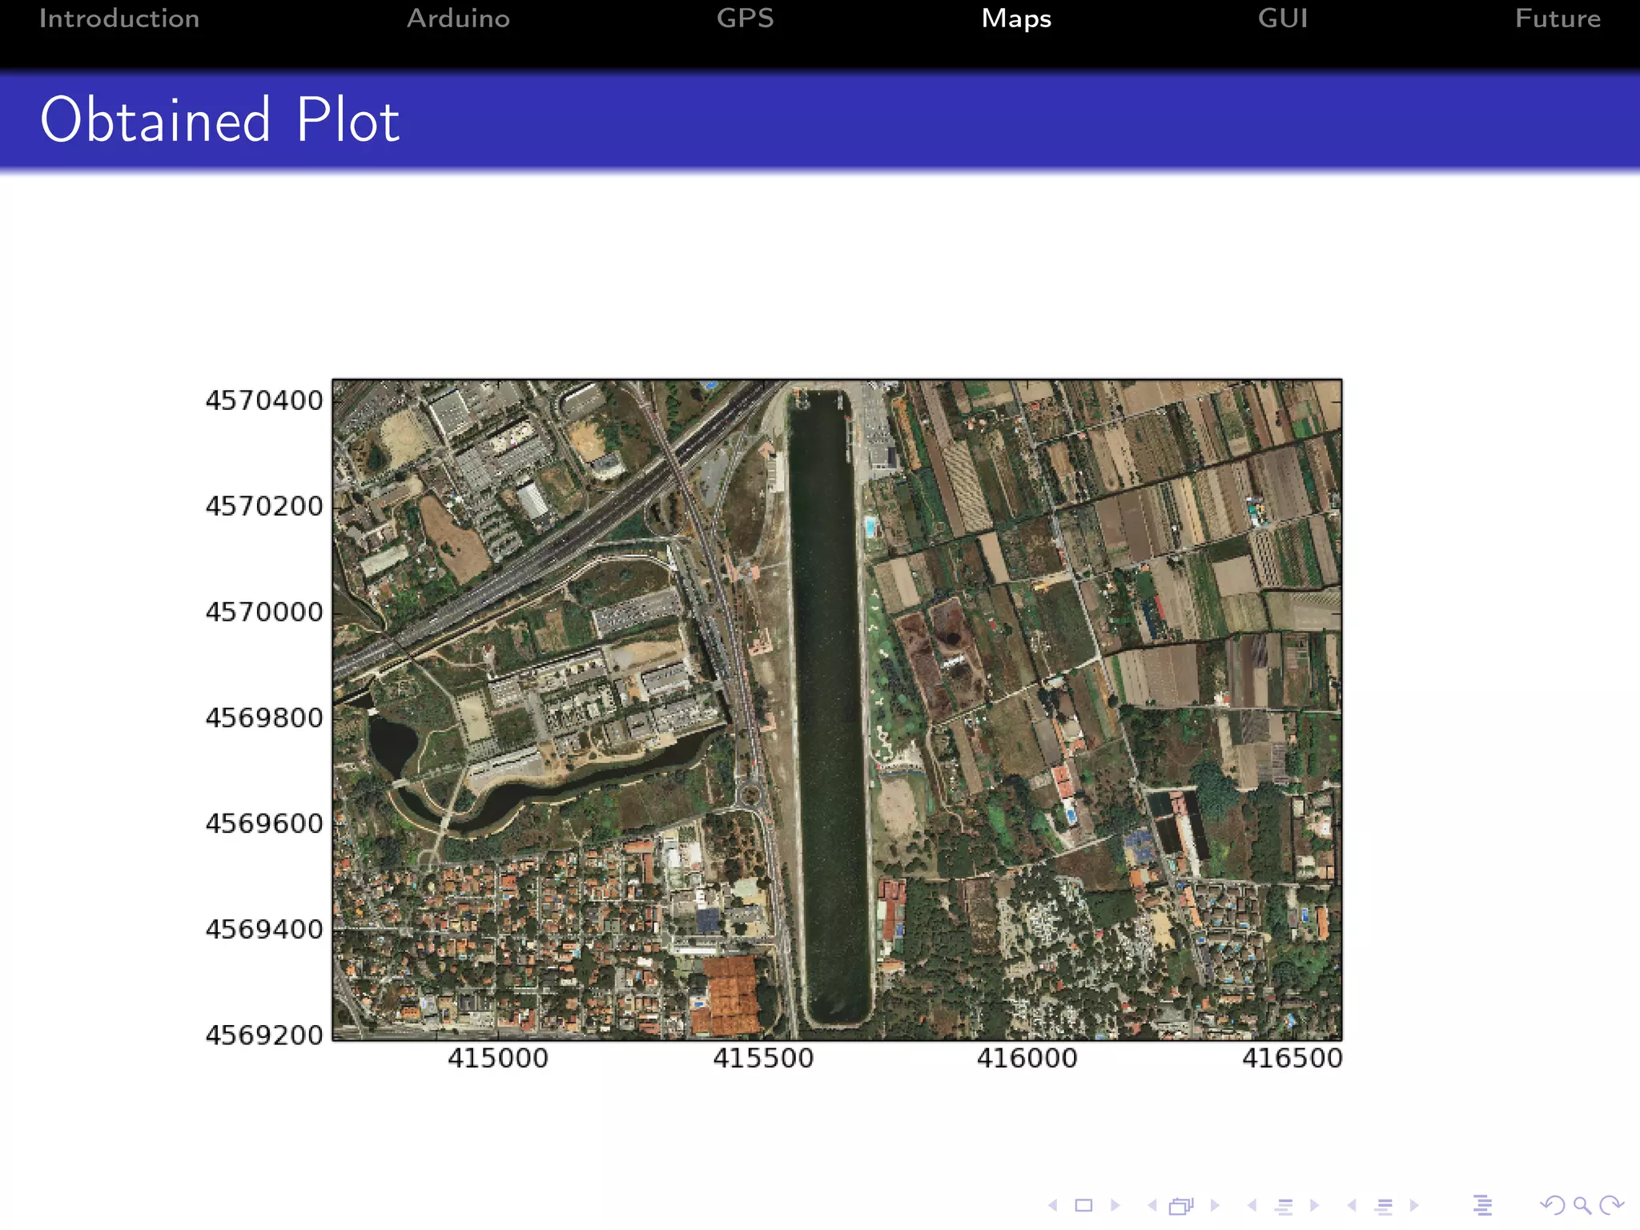
Task: Click y-axis label 4569400
Action: point(264,929)
